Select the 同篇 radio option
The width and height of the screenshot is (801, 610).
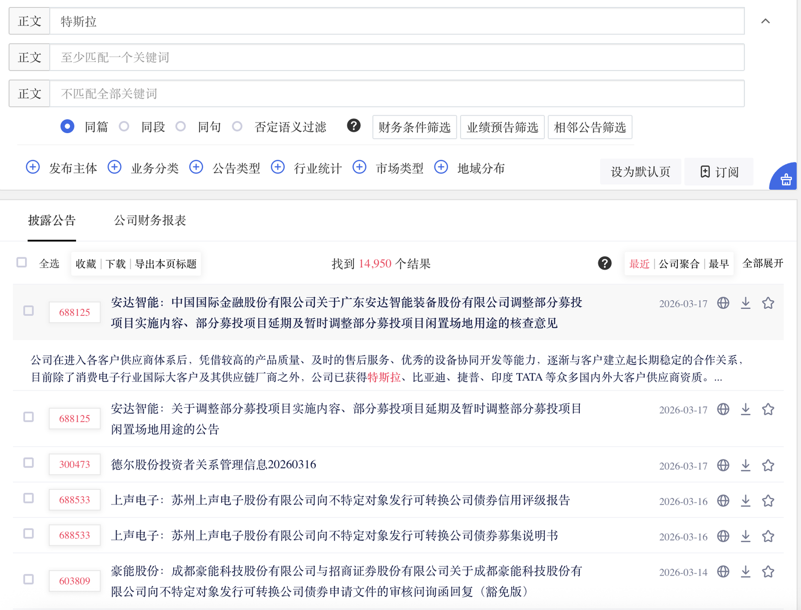coord(68,127)
